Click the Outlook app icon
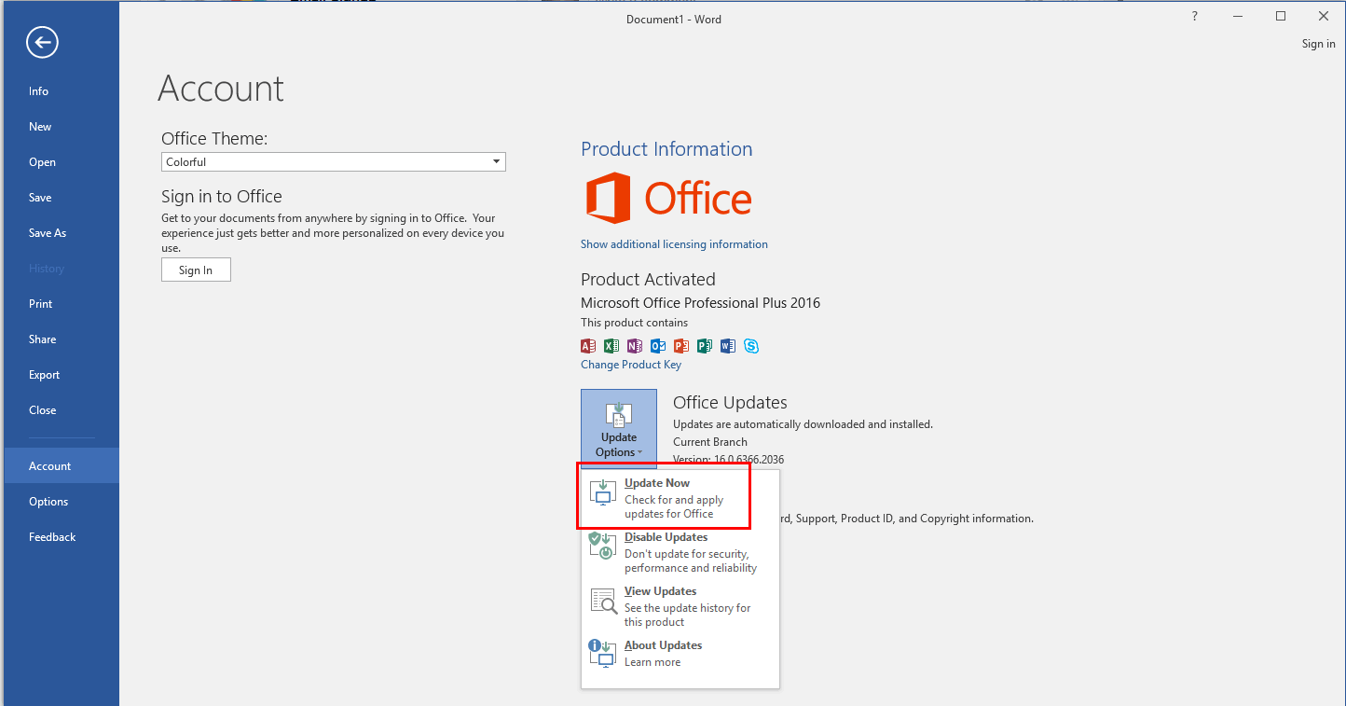 pyautogui.click(x=658, y=346)
